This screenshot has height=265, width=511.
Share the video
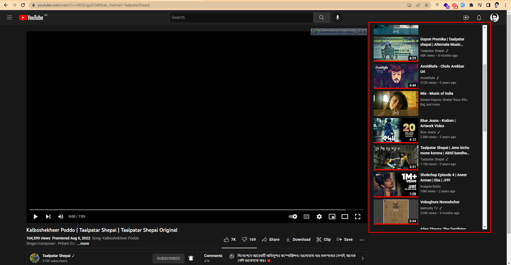[x=271, y=240]
